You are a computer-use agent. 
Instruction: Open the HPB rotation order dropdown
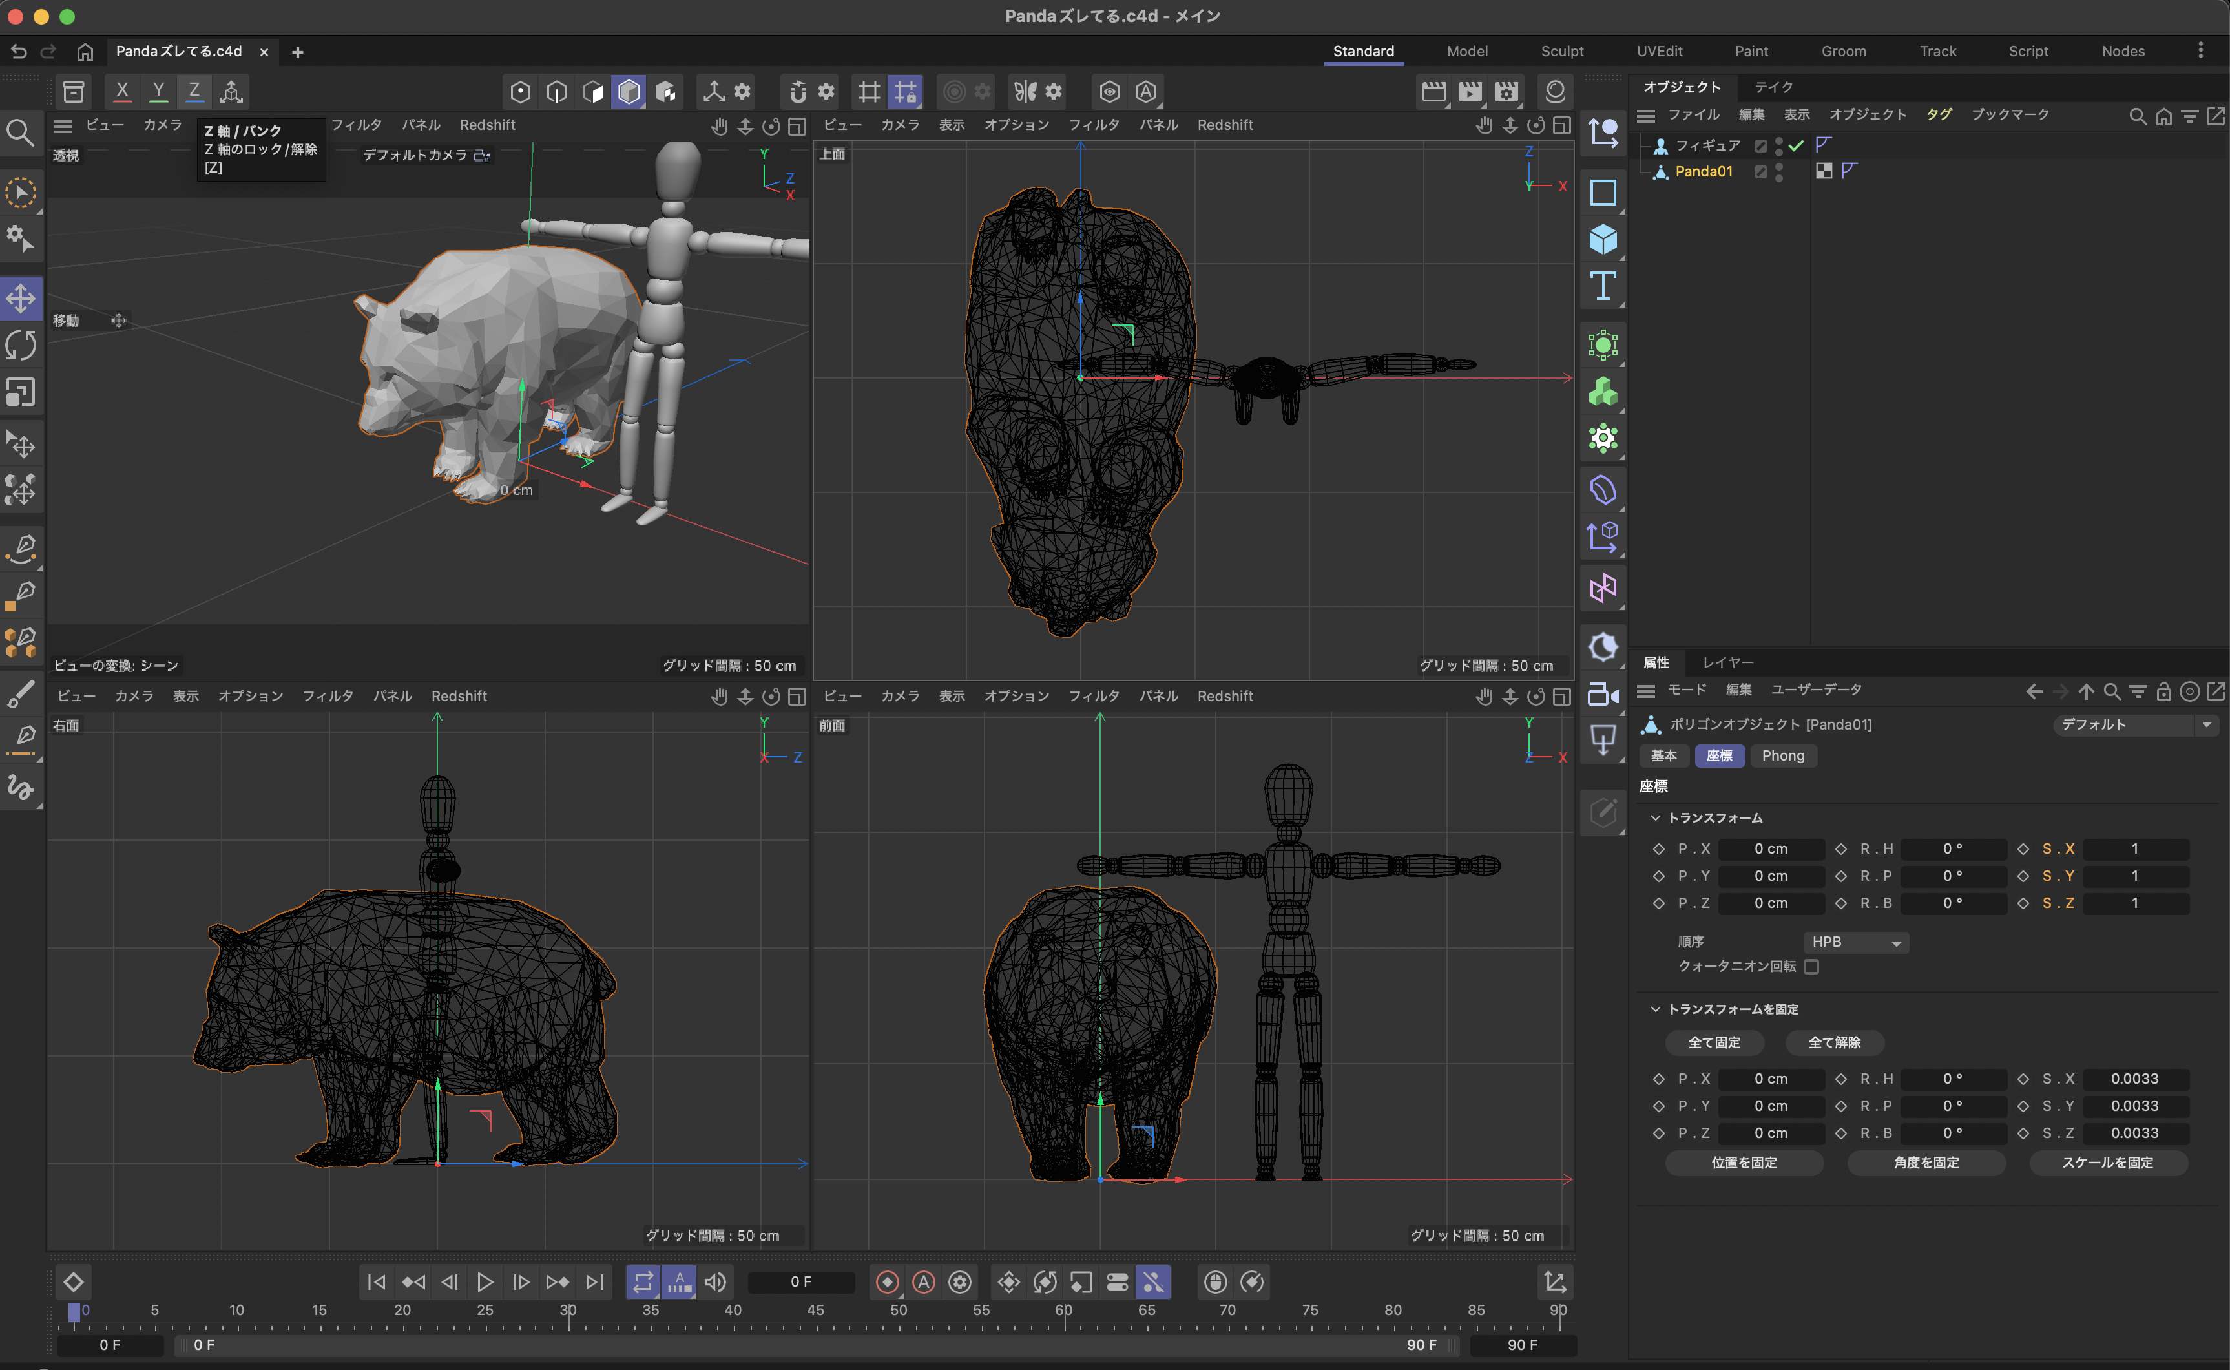tap(1855, 942)
